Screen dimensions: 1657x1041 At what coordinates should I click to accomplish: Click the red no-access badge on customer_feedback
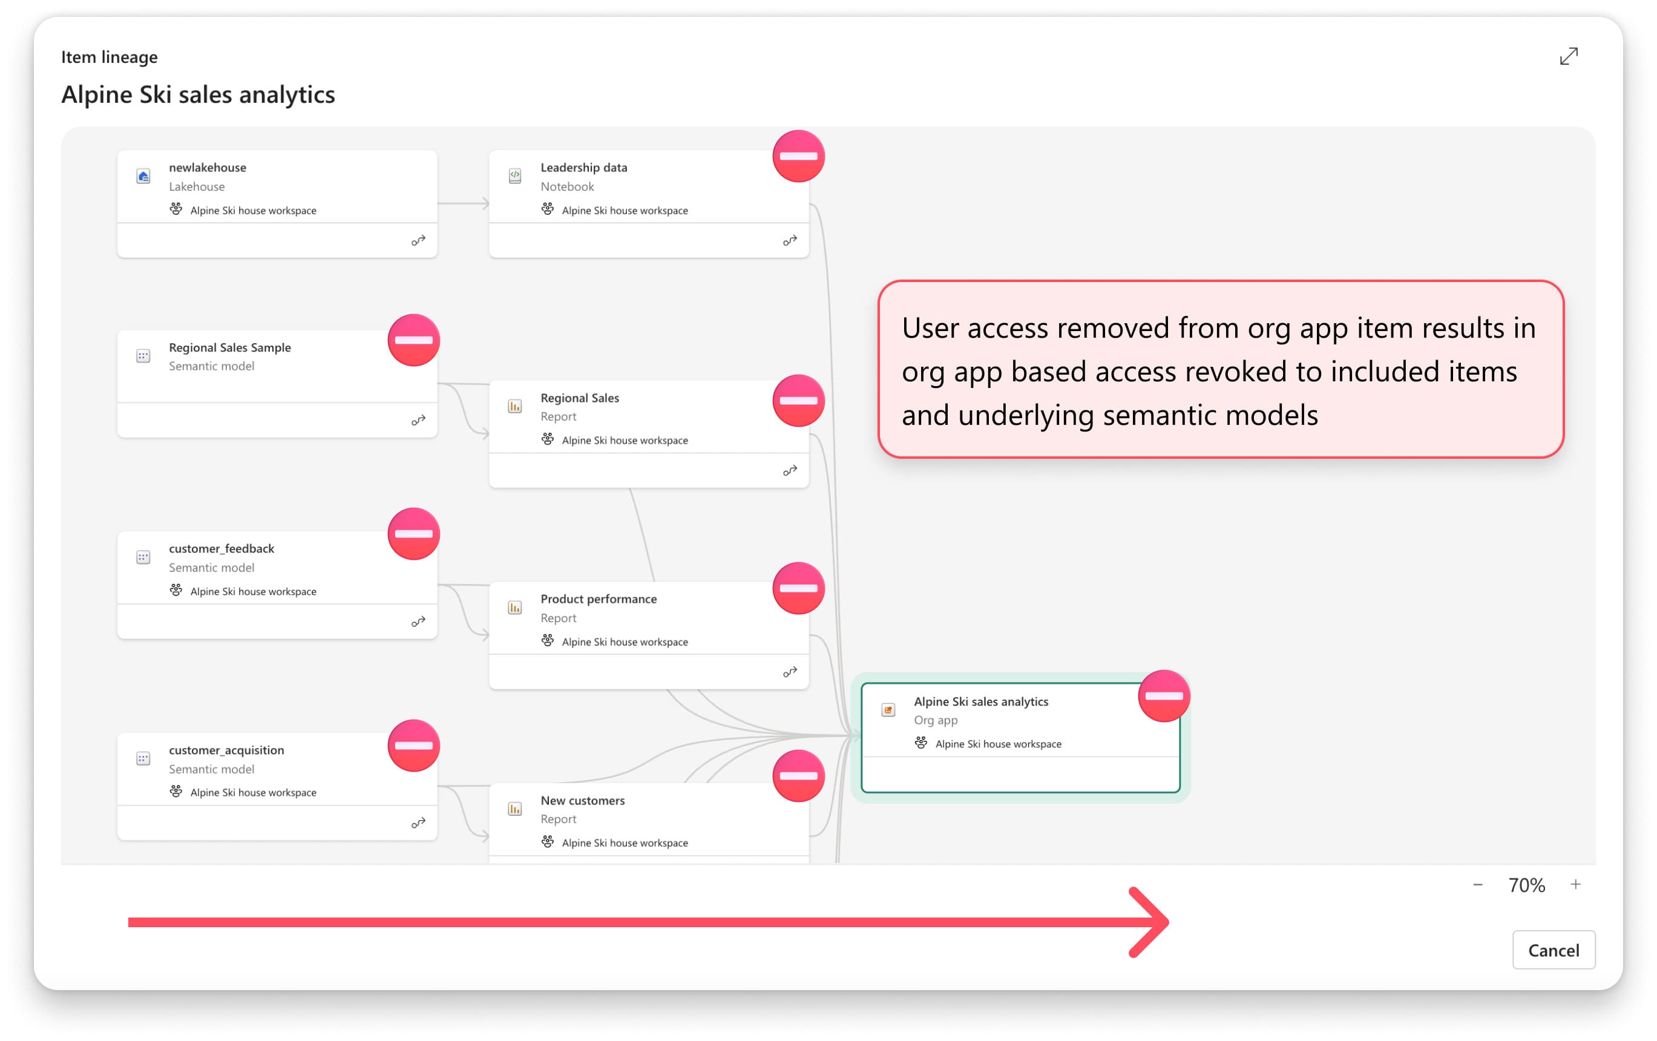pos(413,534)
